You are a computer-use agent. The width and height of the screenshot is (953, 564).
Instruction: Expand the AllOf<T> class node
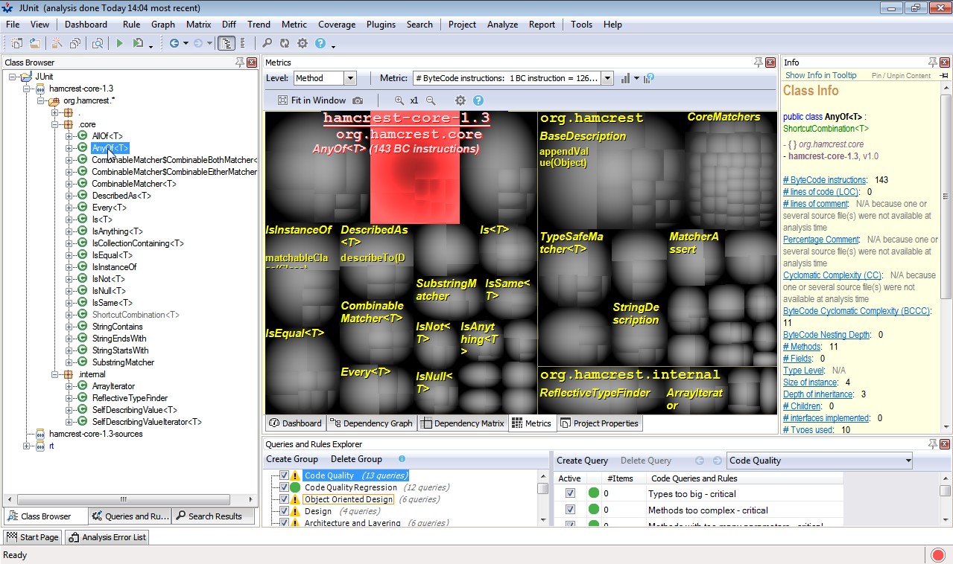click(69, 136)
